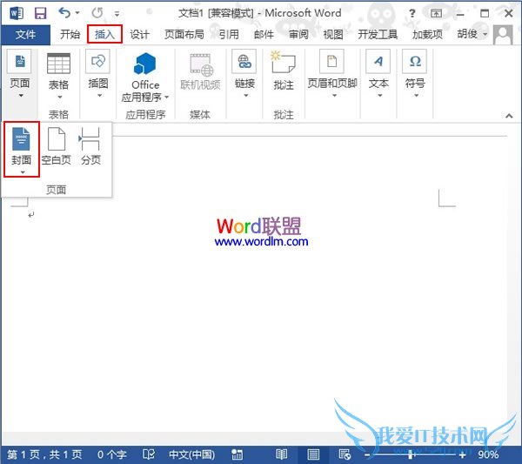
Task: Zoom out with the minus button
Action: (367, 454)
